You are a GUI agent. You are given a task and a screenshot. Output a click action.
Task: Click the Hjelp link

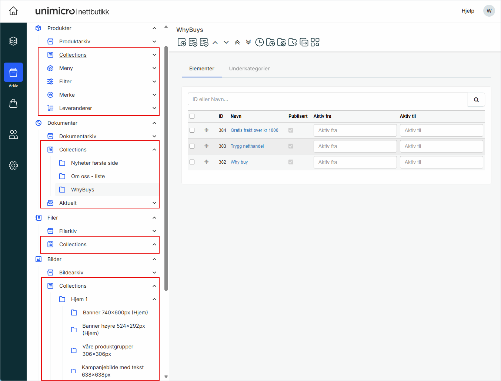click(x=468, y=11)
